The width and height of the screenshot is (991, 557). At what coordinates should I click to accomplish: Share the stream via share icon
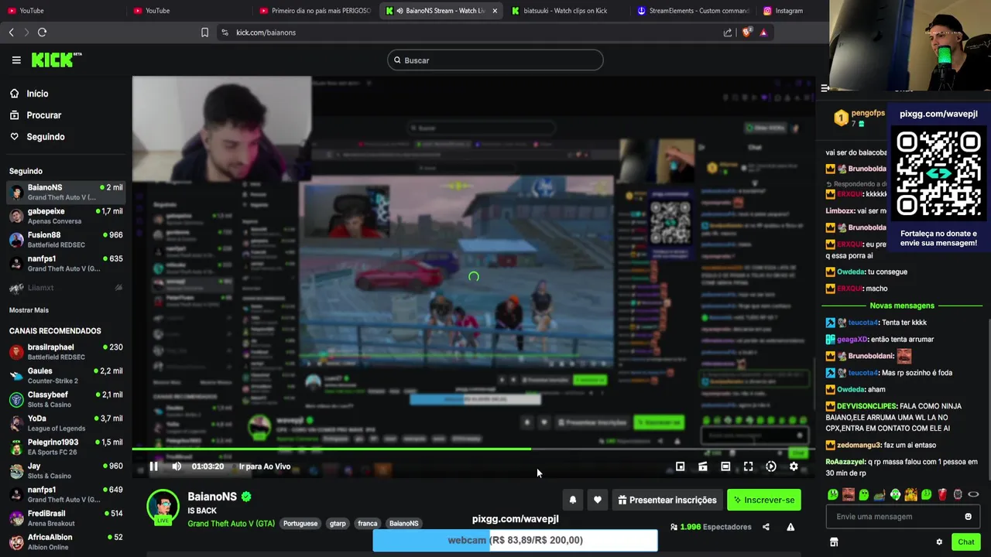tap(766, 527)
